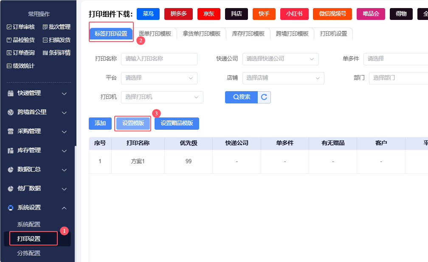Expand the 快递管理 chevron
Image resolution: width=428 pixels, height=262 pixels.
(64, 94)
